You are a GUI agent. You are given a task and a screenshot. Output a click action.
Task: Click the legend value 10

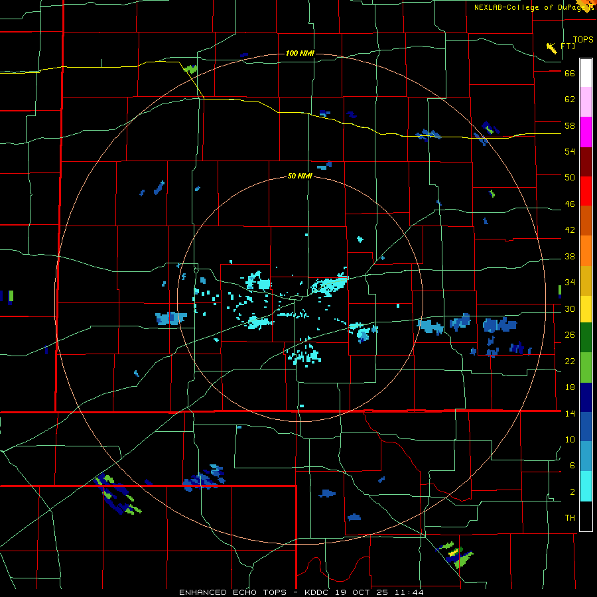pyautogui.click(x=570, y=440)
